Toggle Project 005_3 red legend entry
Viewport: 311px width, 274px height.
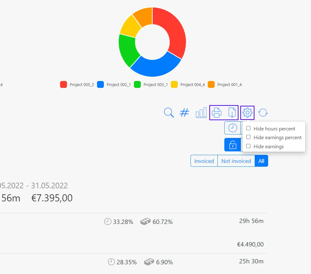coord(77,84)
